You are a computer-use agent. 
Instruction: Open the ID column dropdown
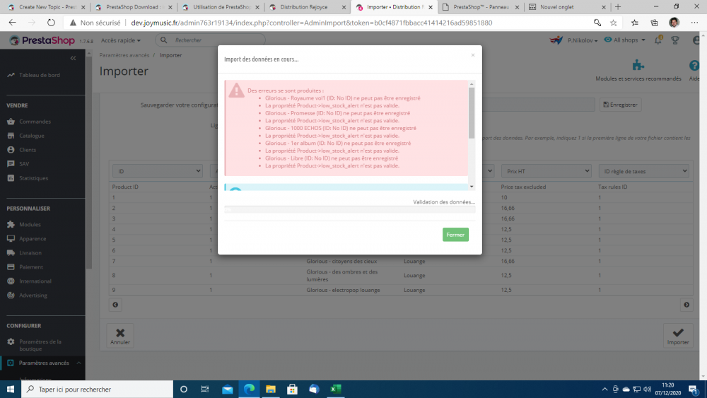coord(158,171)
